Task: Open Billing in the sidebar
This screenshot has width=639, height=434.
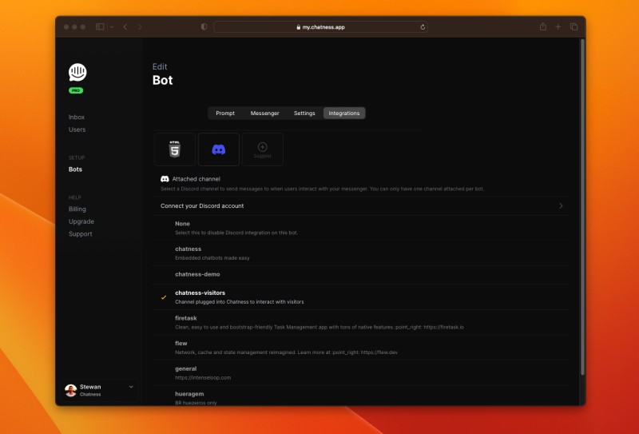Action: pyautogui.click(x=77, y=209)
